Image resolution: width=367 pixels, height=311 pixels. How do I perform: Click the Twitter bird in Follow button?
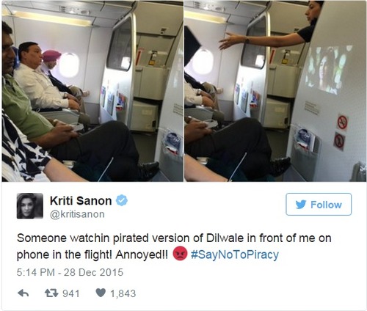301,205
